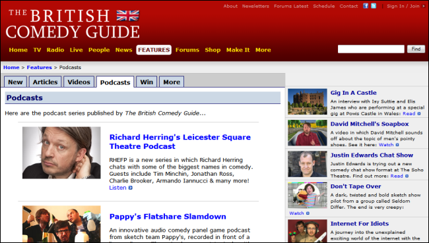Open Justin Edwards Chat Show title
The height and width of the screenshot is (243, 429).
[x=372, y=155]
